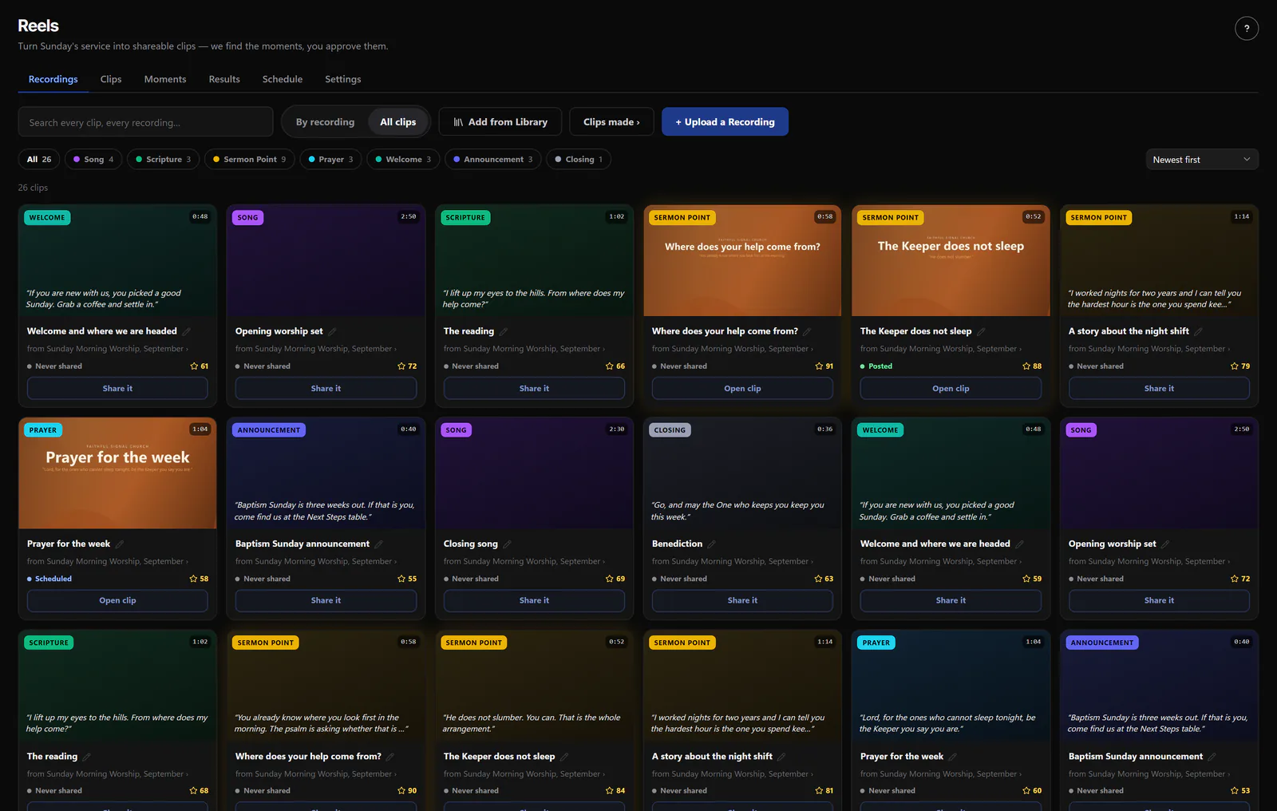Open clip for The Keeper does not sleep
The height and width of the screenshot is (811, 1277).
951,389
